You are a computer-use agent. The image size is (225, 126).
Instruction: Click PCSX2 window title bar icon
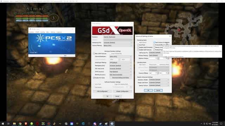[30, 29]
